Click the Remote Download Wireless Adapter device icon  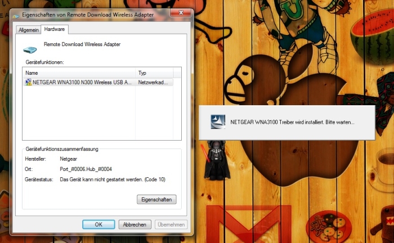(30, 49)
